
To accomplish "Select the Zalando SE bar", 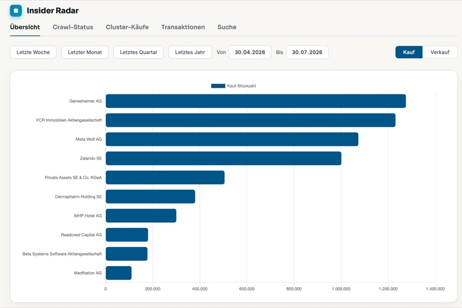I will coord(223,158).
